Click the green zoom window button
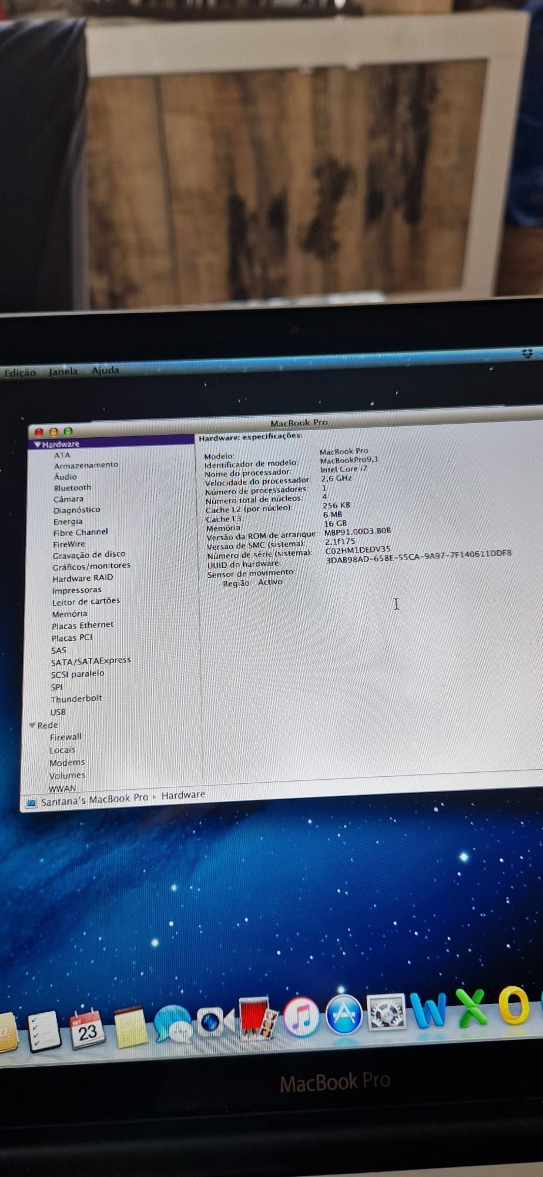 point(68,431)
